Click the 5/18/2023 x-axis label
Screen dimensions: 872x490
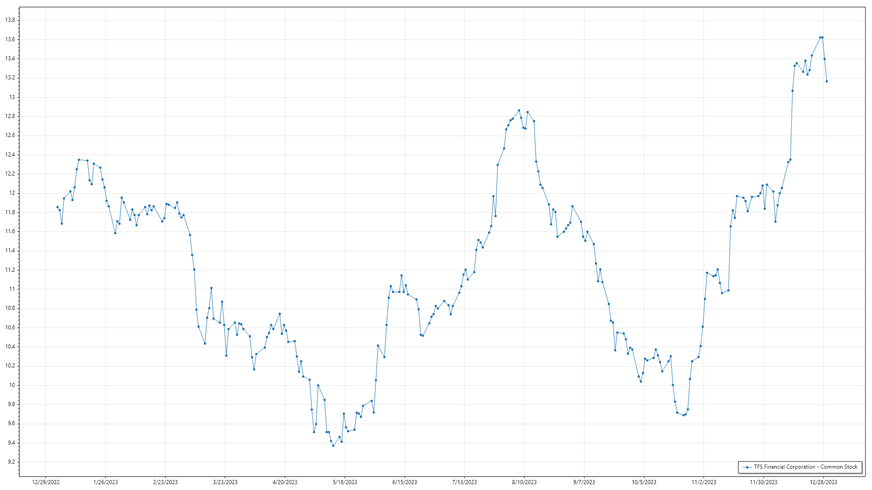[345, 482]
